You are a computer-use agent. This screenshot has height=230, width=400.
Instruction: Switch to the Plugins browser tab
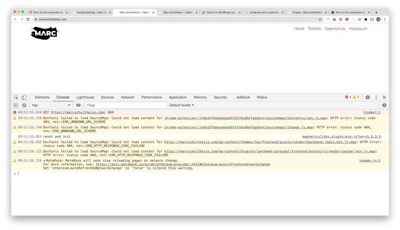click(x=307, y=12)
